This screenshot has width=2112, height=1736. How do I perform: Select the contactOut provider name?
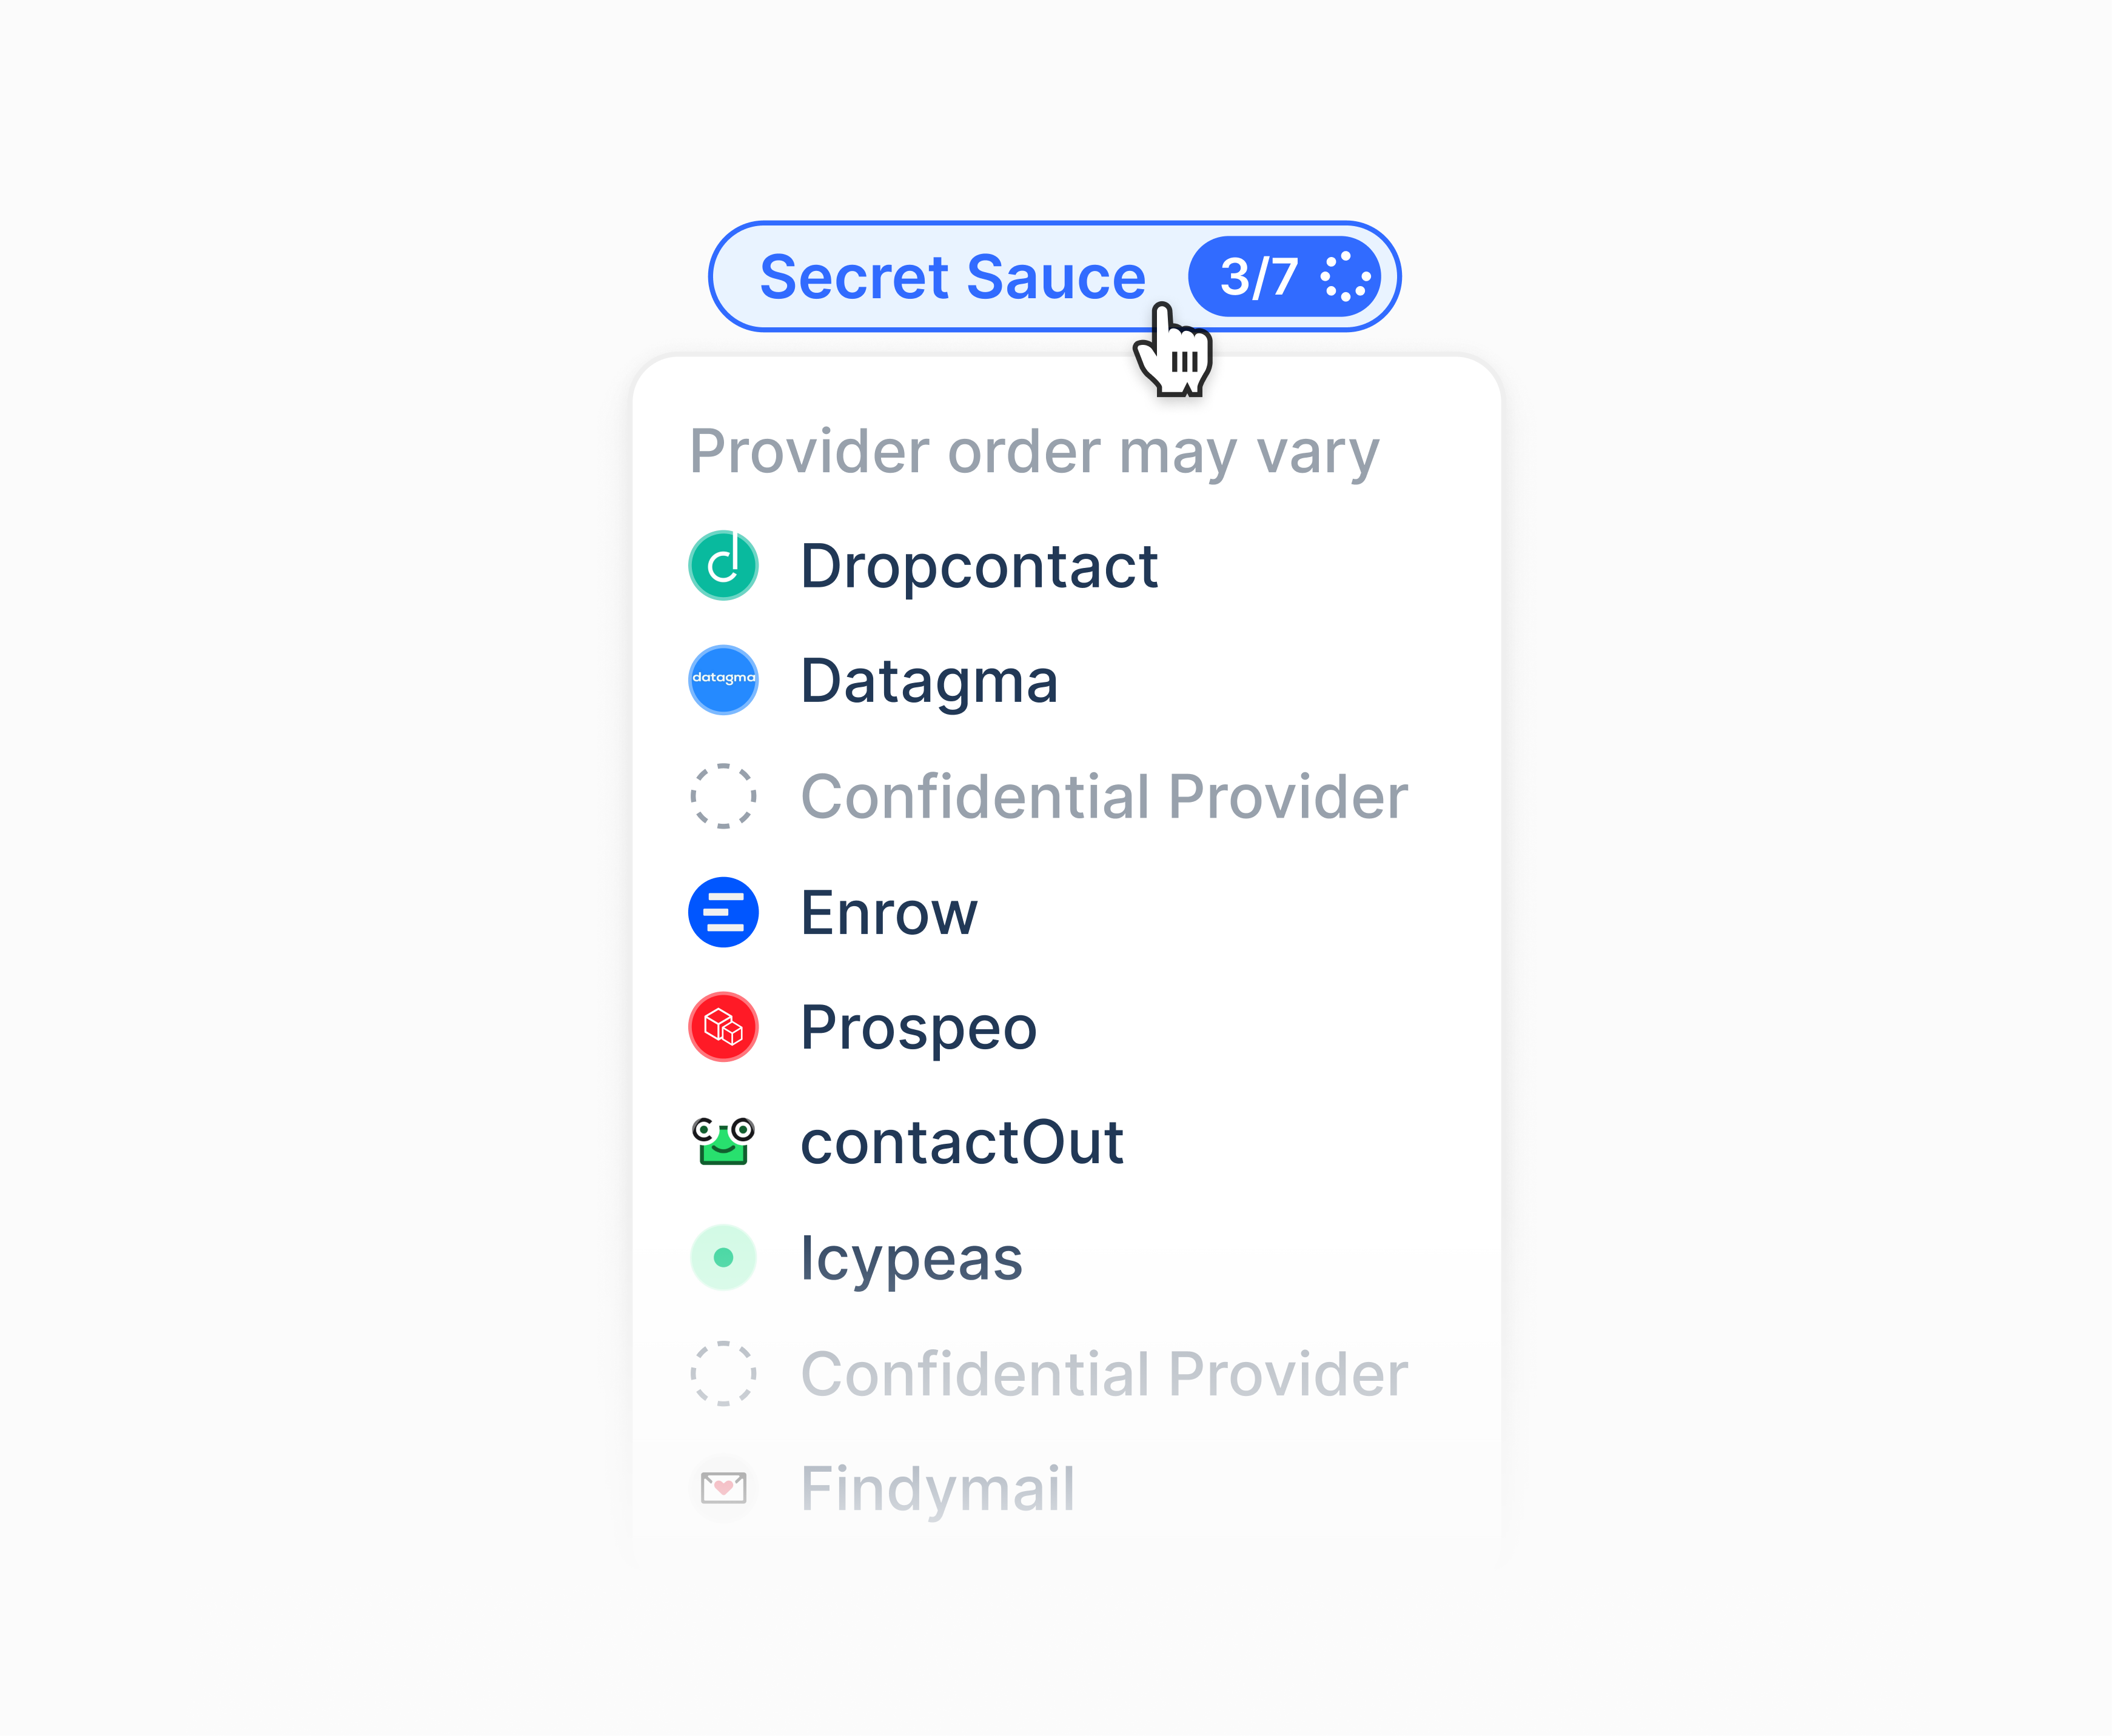pyautogui.click(x=962, y=1142)
